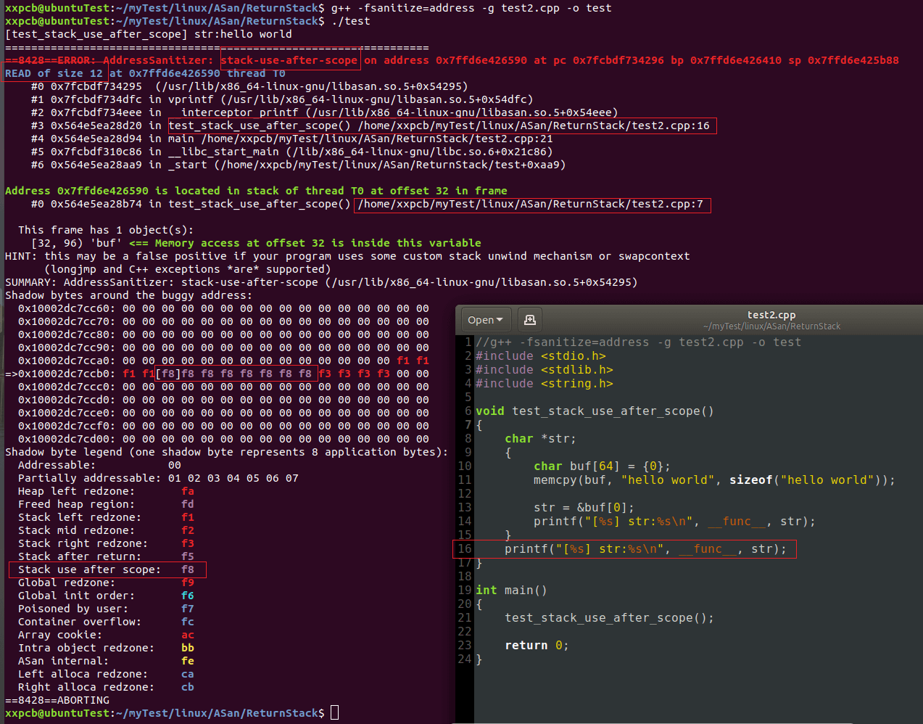
Task: Click the 'str:hello world' output line in terminal
Action: (x=149, y=34)
